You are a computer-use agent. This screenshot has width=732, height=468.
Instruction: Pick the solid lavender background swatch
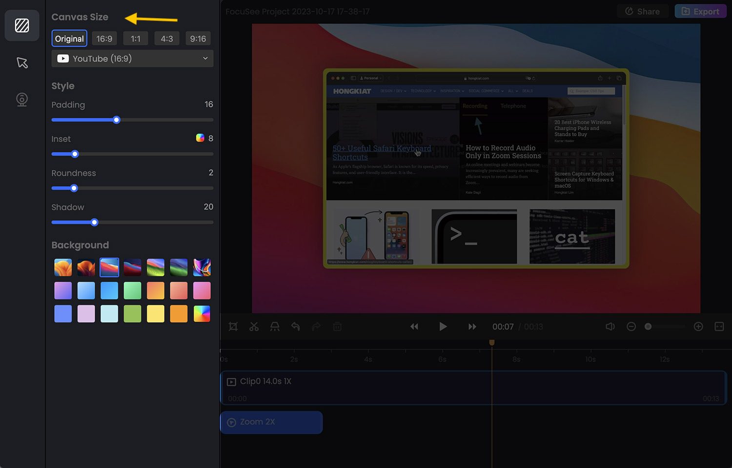pyautogui.click(x=86, y=314)
